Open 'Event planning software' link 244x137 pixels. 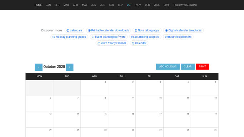[110, 37]
